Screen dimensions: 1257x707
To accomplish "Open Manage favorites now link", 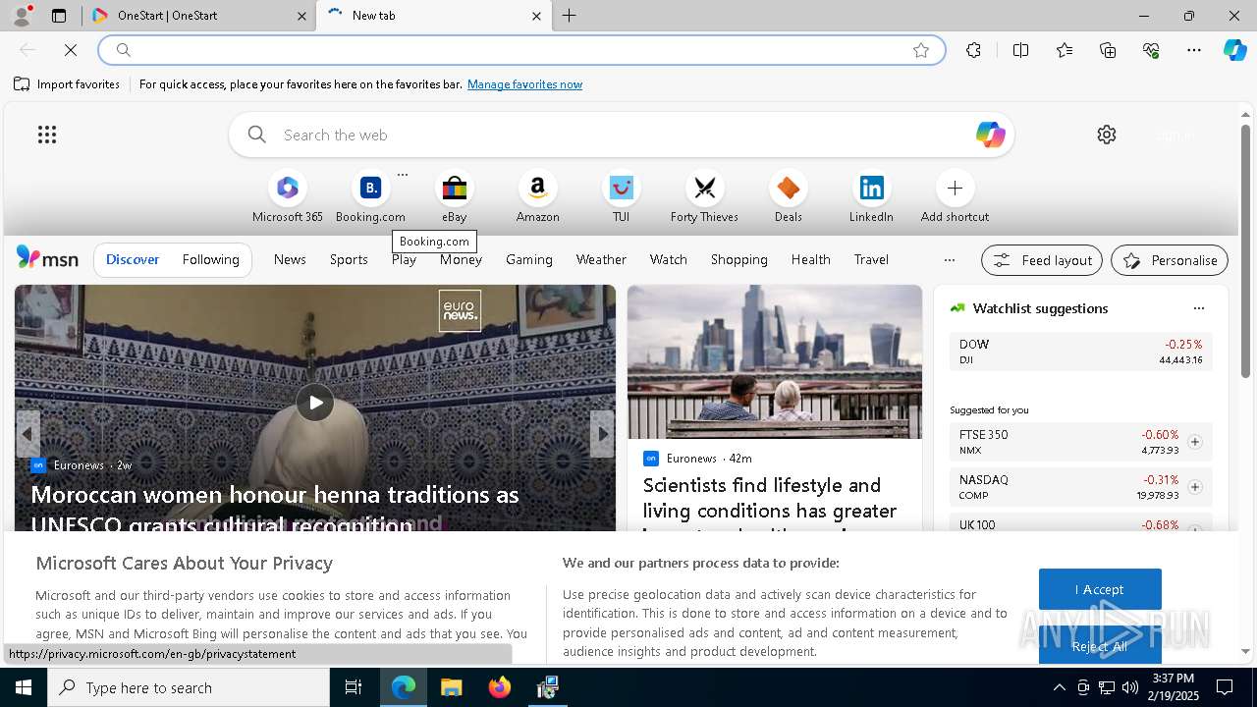I will pyautogui.click(x=524, y=84).
